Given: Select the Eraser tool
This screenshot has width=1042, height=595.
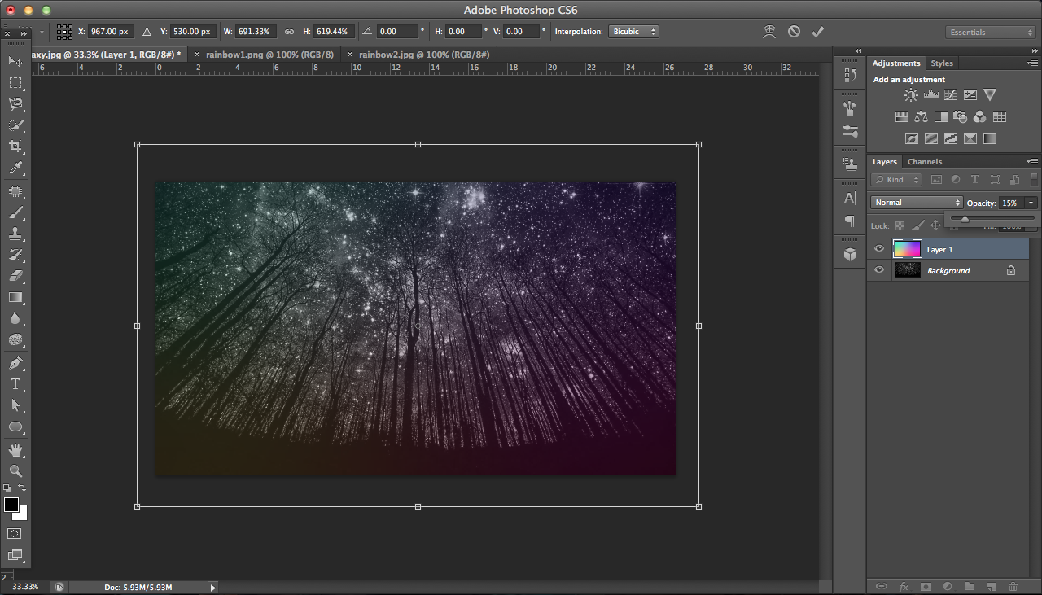Looking at the screenshot, I should [15, 276].
